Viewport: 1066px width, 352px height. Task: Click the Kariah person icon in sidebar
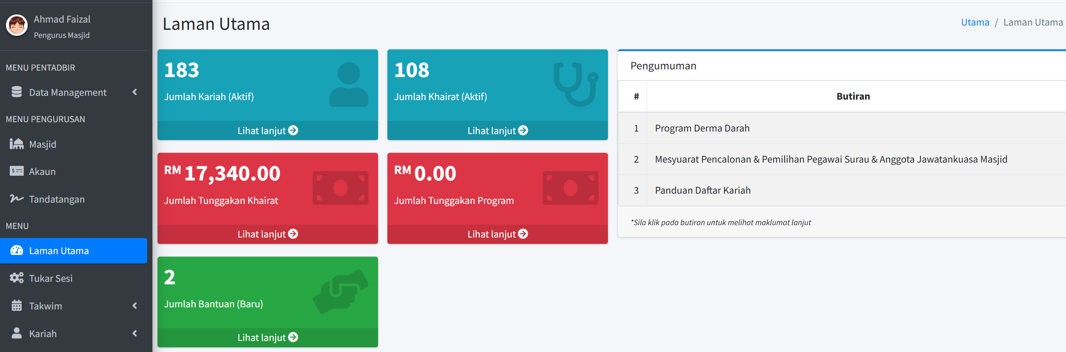17,333
